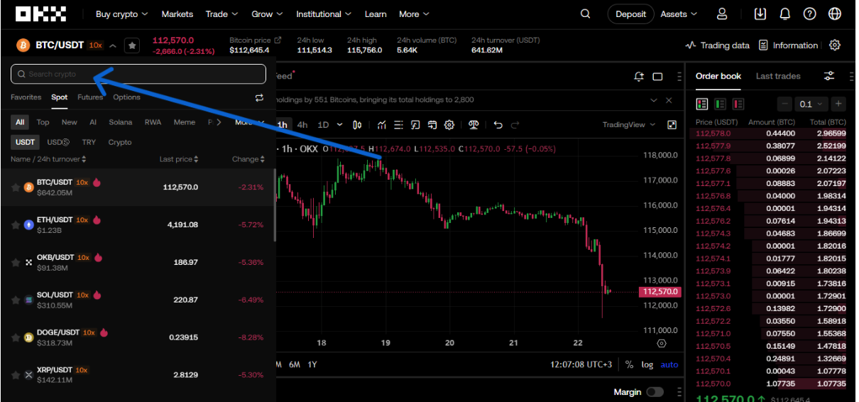Image resolution: width=859 pixels, height=402 pixels.
Task: Toggle auto scale on chart
Action: (x=669, y=364)
